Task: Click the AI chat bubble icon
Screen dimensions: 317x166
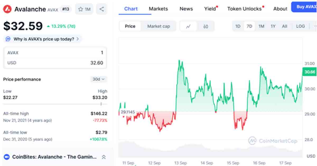Action: pos(8,39)
